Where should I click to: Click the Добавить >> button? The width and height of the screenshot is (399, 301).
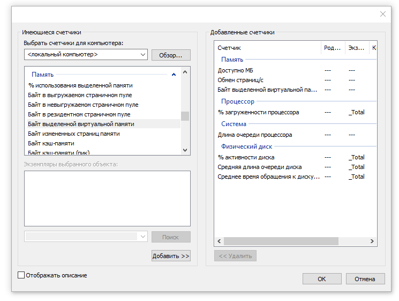[171, 256]
